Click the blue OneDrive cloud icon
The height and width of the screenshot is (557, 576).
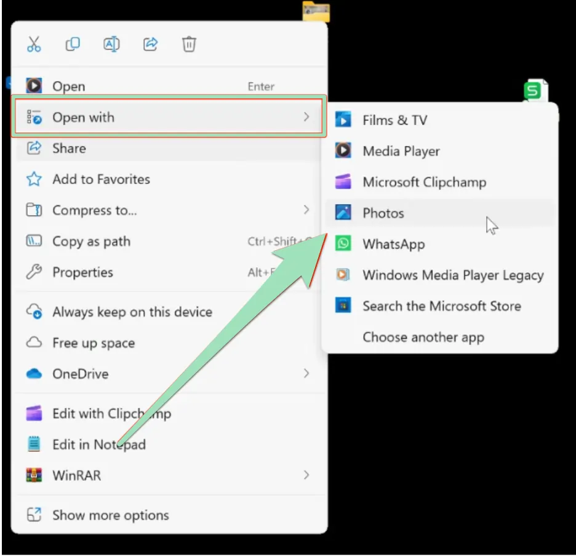[34, 374]
